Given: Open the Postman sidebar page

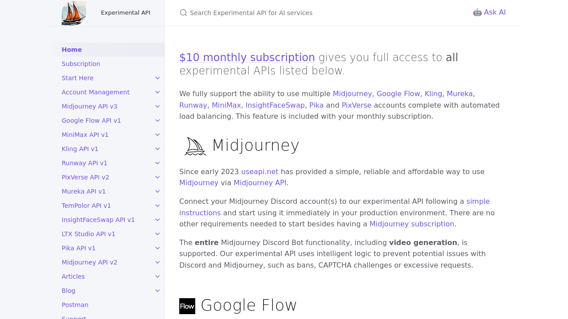Looking at the screenshot, I should (75, 305).
